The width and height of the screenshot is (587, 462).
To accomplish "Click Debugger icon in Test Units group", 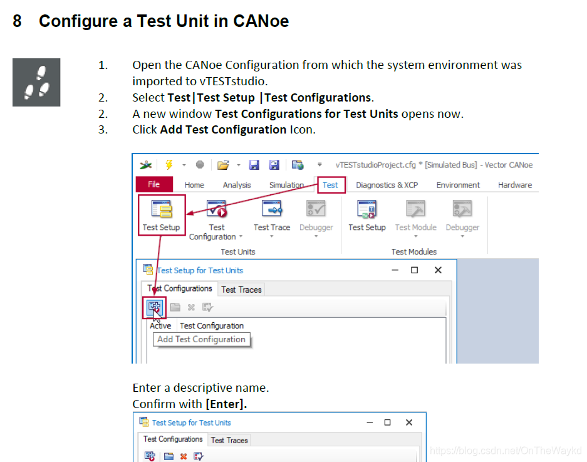I will 316,209.
